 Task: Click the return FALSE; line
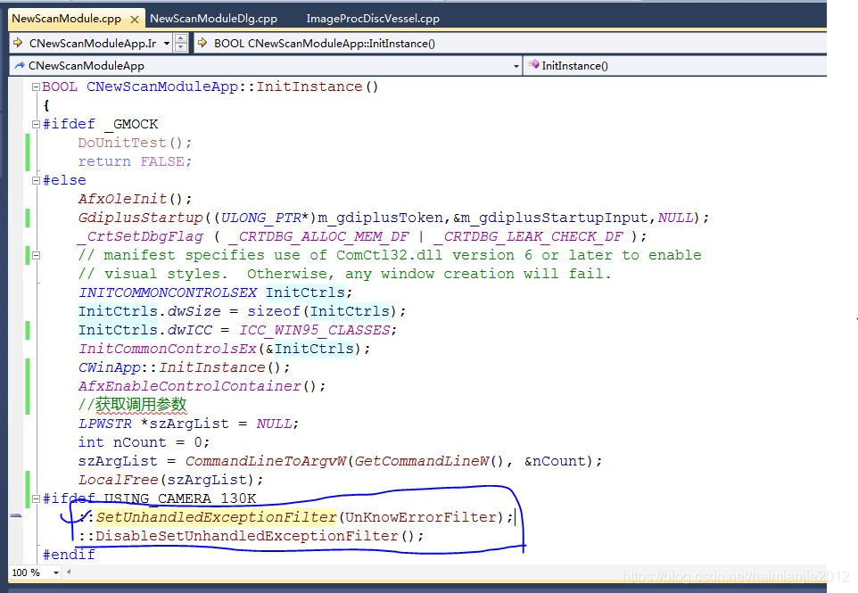point(135,161)
